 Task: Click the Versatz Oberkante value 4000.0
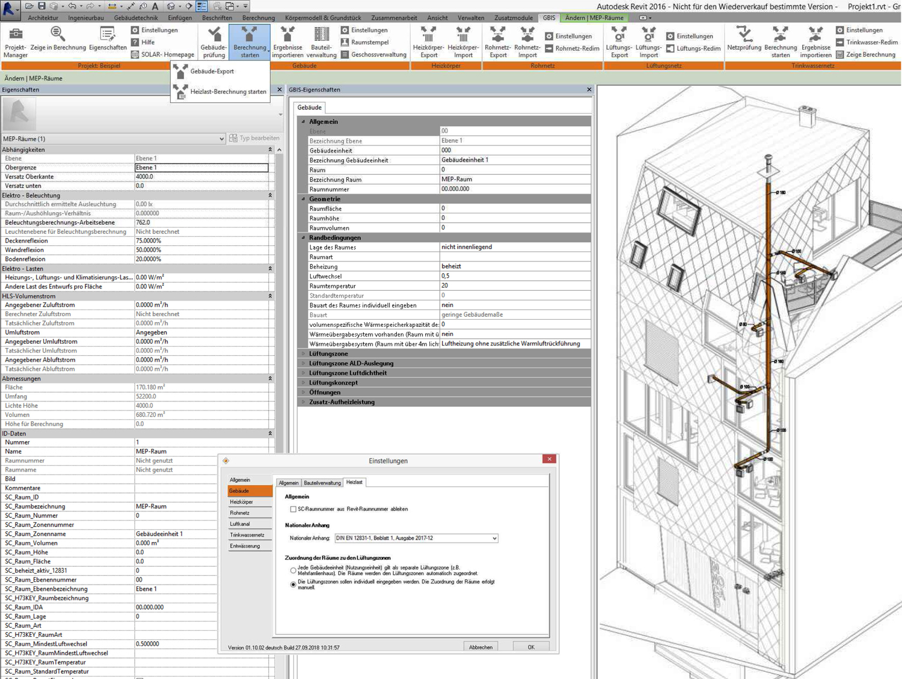(201, 177)
